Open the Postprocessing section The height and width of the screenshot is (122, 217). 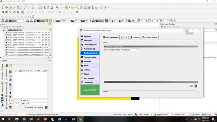(x=90, y=57)
